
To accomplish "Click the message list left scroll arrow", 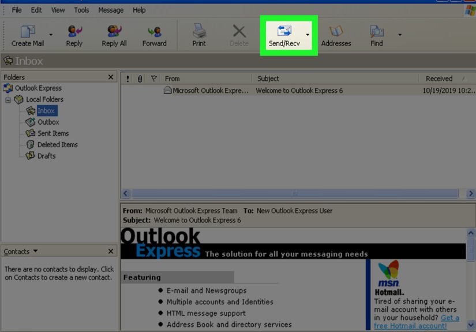I will (126, 193).
